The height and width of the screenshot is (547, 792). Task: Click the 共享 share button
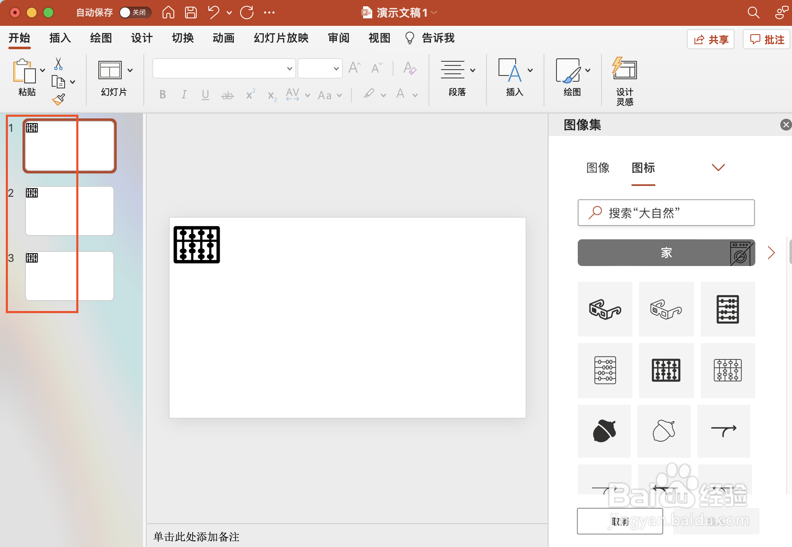tap(710, 39)
